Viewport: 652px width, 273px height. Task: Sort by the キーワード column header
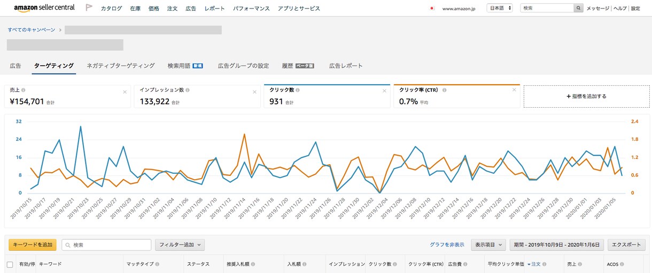point(50,264)
